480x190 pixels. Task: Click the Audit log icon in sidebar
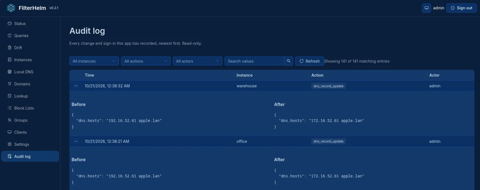click(x=10, y=156)
